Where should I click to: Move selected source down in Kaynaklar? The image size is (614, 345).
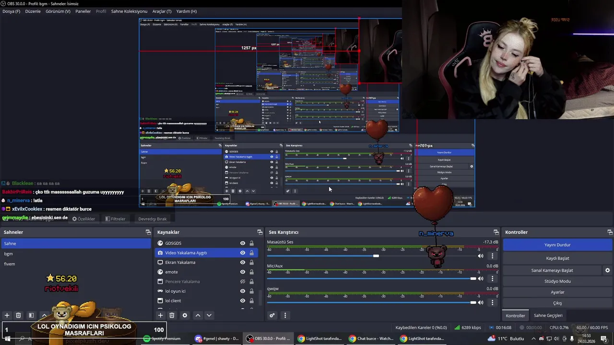[x=209, y=315]
